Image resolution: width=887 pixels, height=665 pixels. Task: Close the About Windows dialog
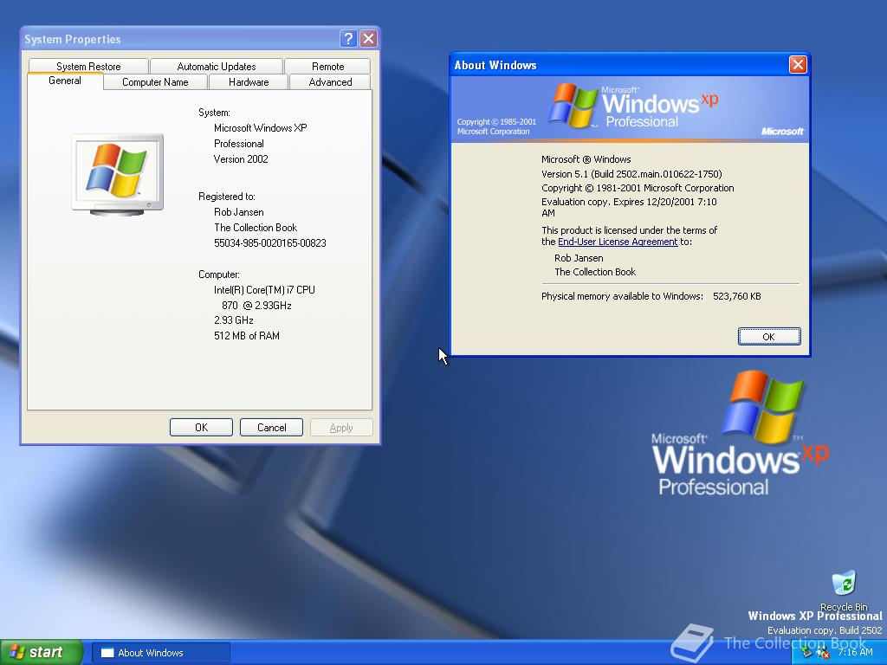click(798, 64)
